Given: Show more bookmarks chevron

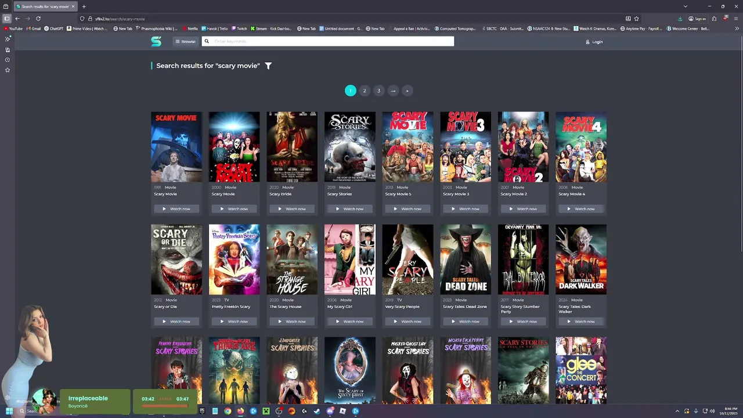Looking at the screenshot, I should tap(737, 28).
